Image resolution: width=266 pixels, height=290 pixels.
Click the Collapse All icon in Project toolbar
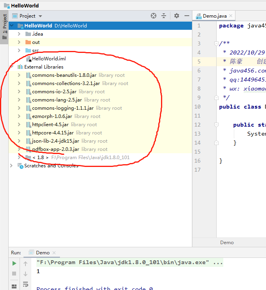[x=164, y=16]
